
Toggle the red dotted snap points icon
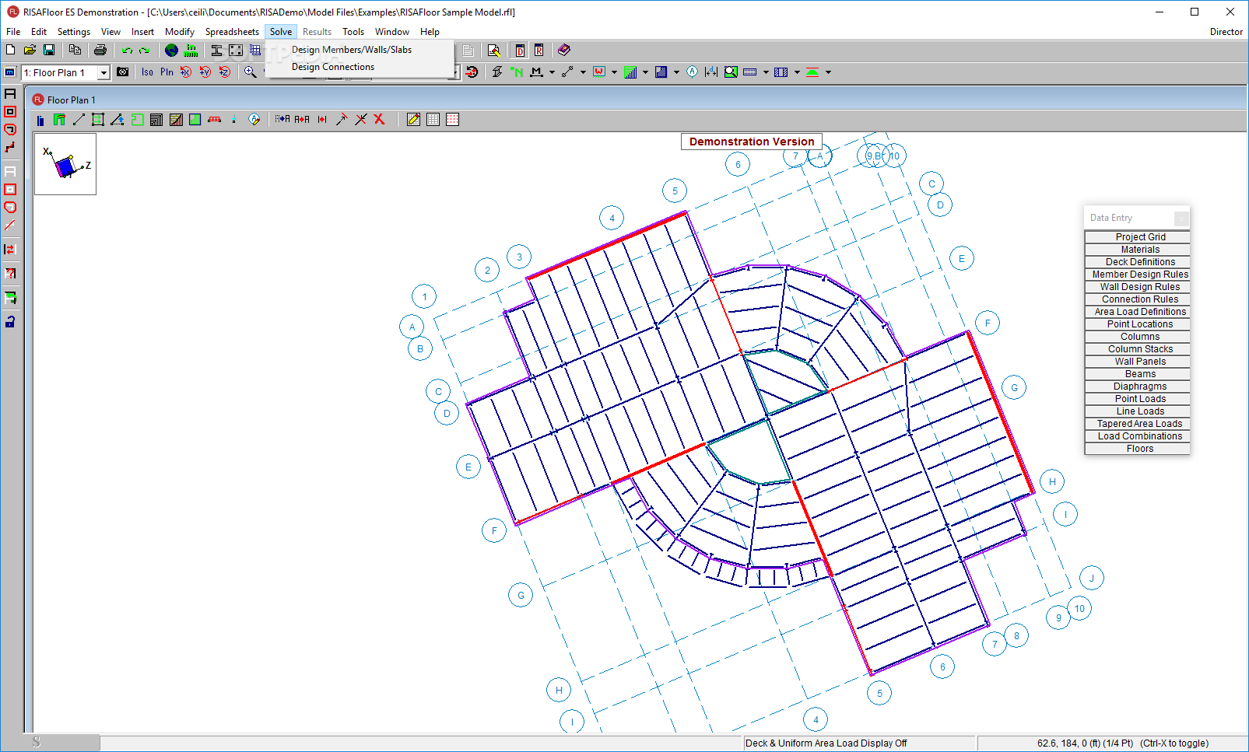pos(453,120)
